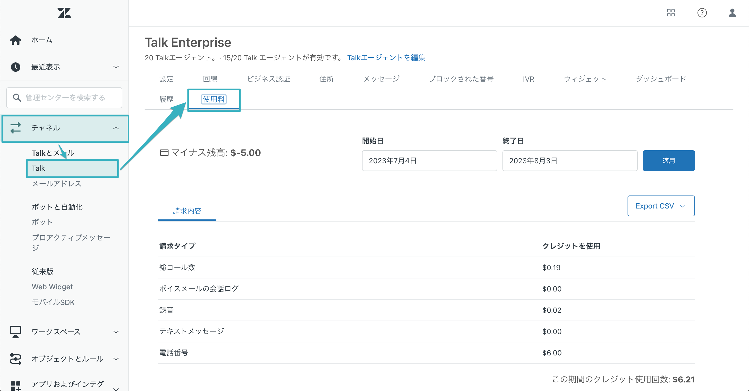Screen dimensions: 749x391
Task: Select the 請求内容 sub-tab
Action: pos(187,211)
